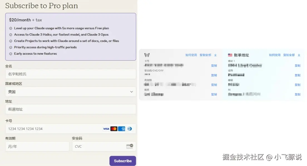Image resolution: width=307 pixels, height=166 pixels.
Task: Click 'Early access to new features' text
Action: coord(35,54)
